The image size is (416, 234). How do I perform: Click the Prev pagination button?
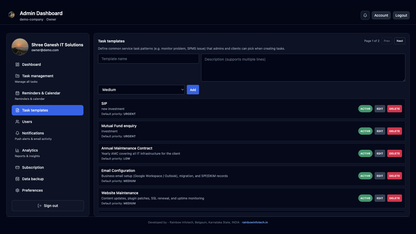(387, 41)
